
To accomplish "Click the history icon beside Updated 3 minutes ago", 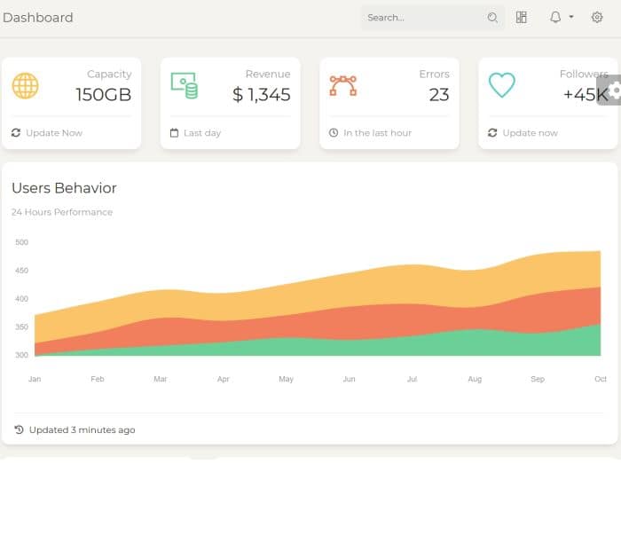I will click(19, 429).
